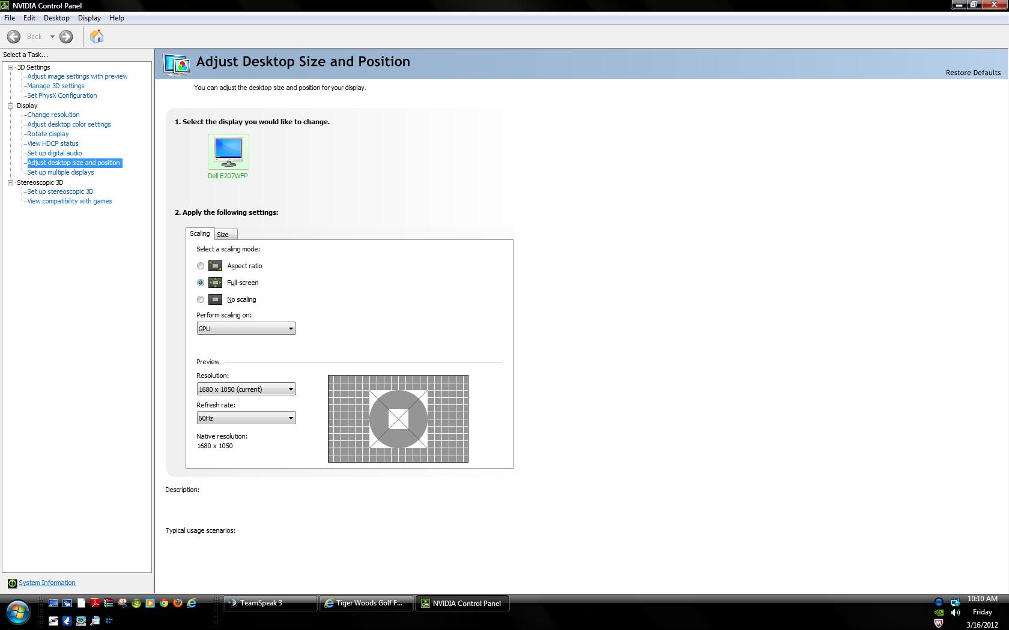Viewport: 1009px width, 630px height.
Task: Open the Refresh rate 60Hz dropdown
Action: click(x=246, y=418)
